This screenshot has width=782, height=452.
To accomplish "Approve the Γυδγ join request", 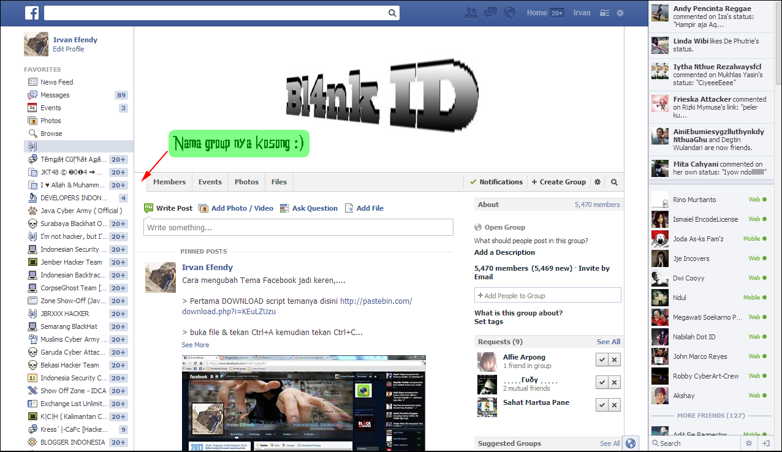I will click(x=602, y=382).
